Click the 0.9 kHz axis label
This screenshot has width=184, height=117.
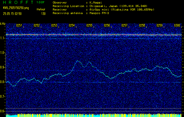point(2,67)
